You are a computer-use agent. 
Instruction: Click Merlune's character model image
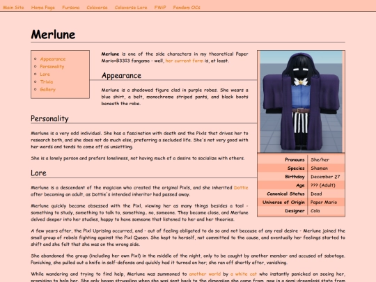point(301,102)
